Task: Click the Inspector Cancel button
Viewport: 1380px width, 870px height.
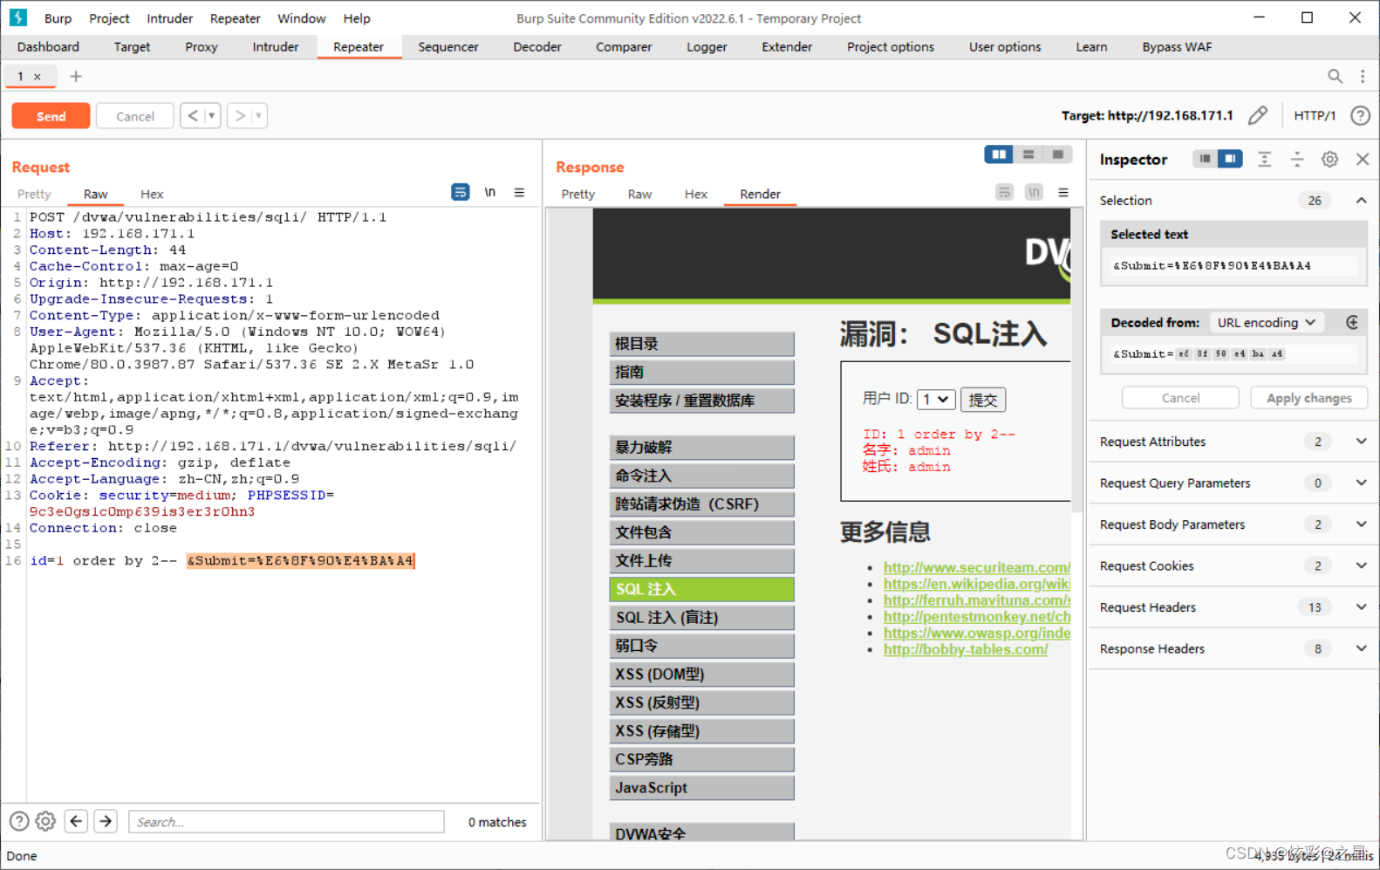Action: pyautogui.click(x=1180, y=398)
